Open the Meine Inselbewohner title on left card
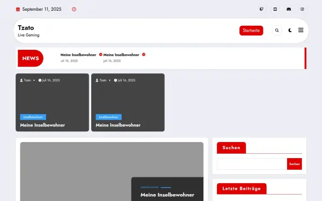The width and height of the screenshot is (322, 201). (42, 125)
